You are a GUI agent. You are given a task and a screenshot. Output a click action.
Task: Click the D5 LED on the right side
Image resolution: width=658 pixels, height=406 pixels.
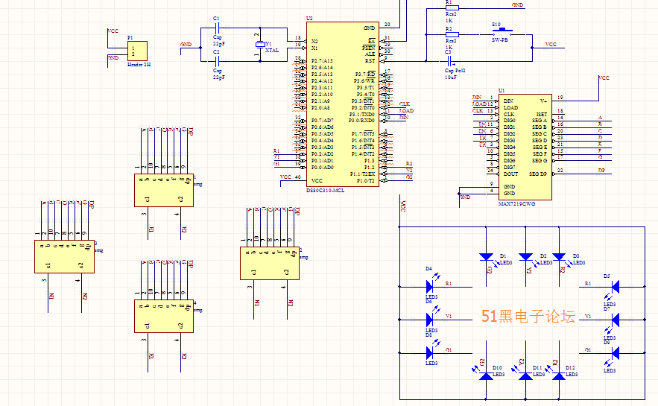616,287
